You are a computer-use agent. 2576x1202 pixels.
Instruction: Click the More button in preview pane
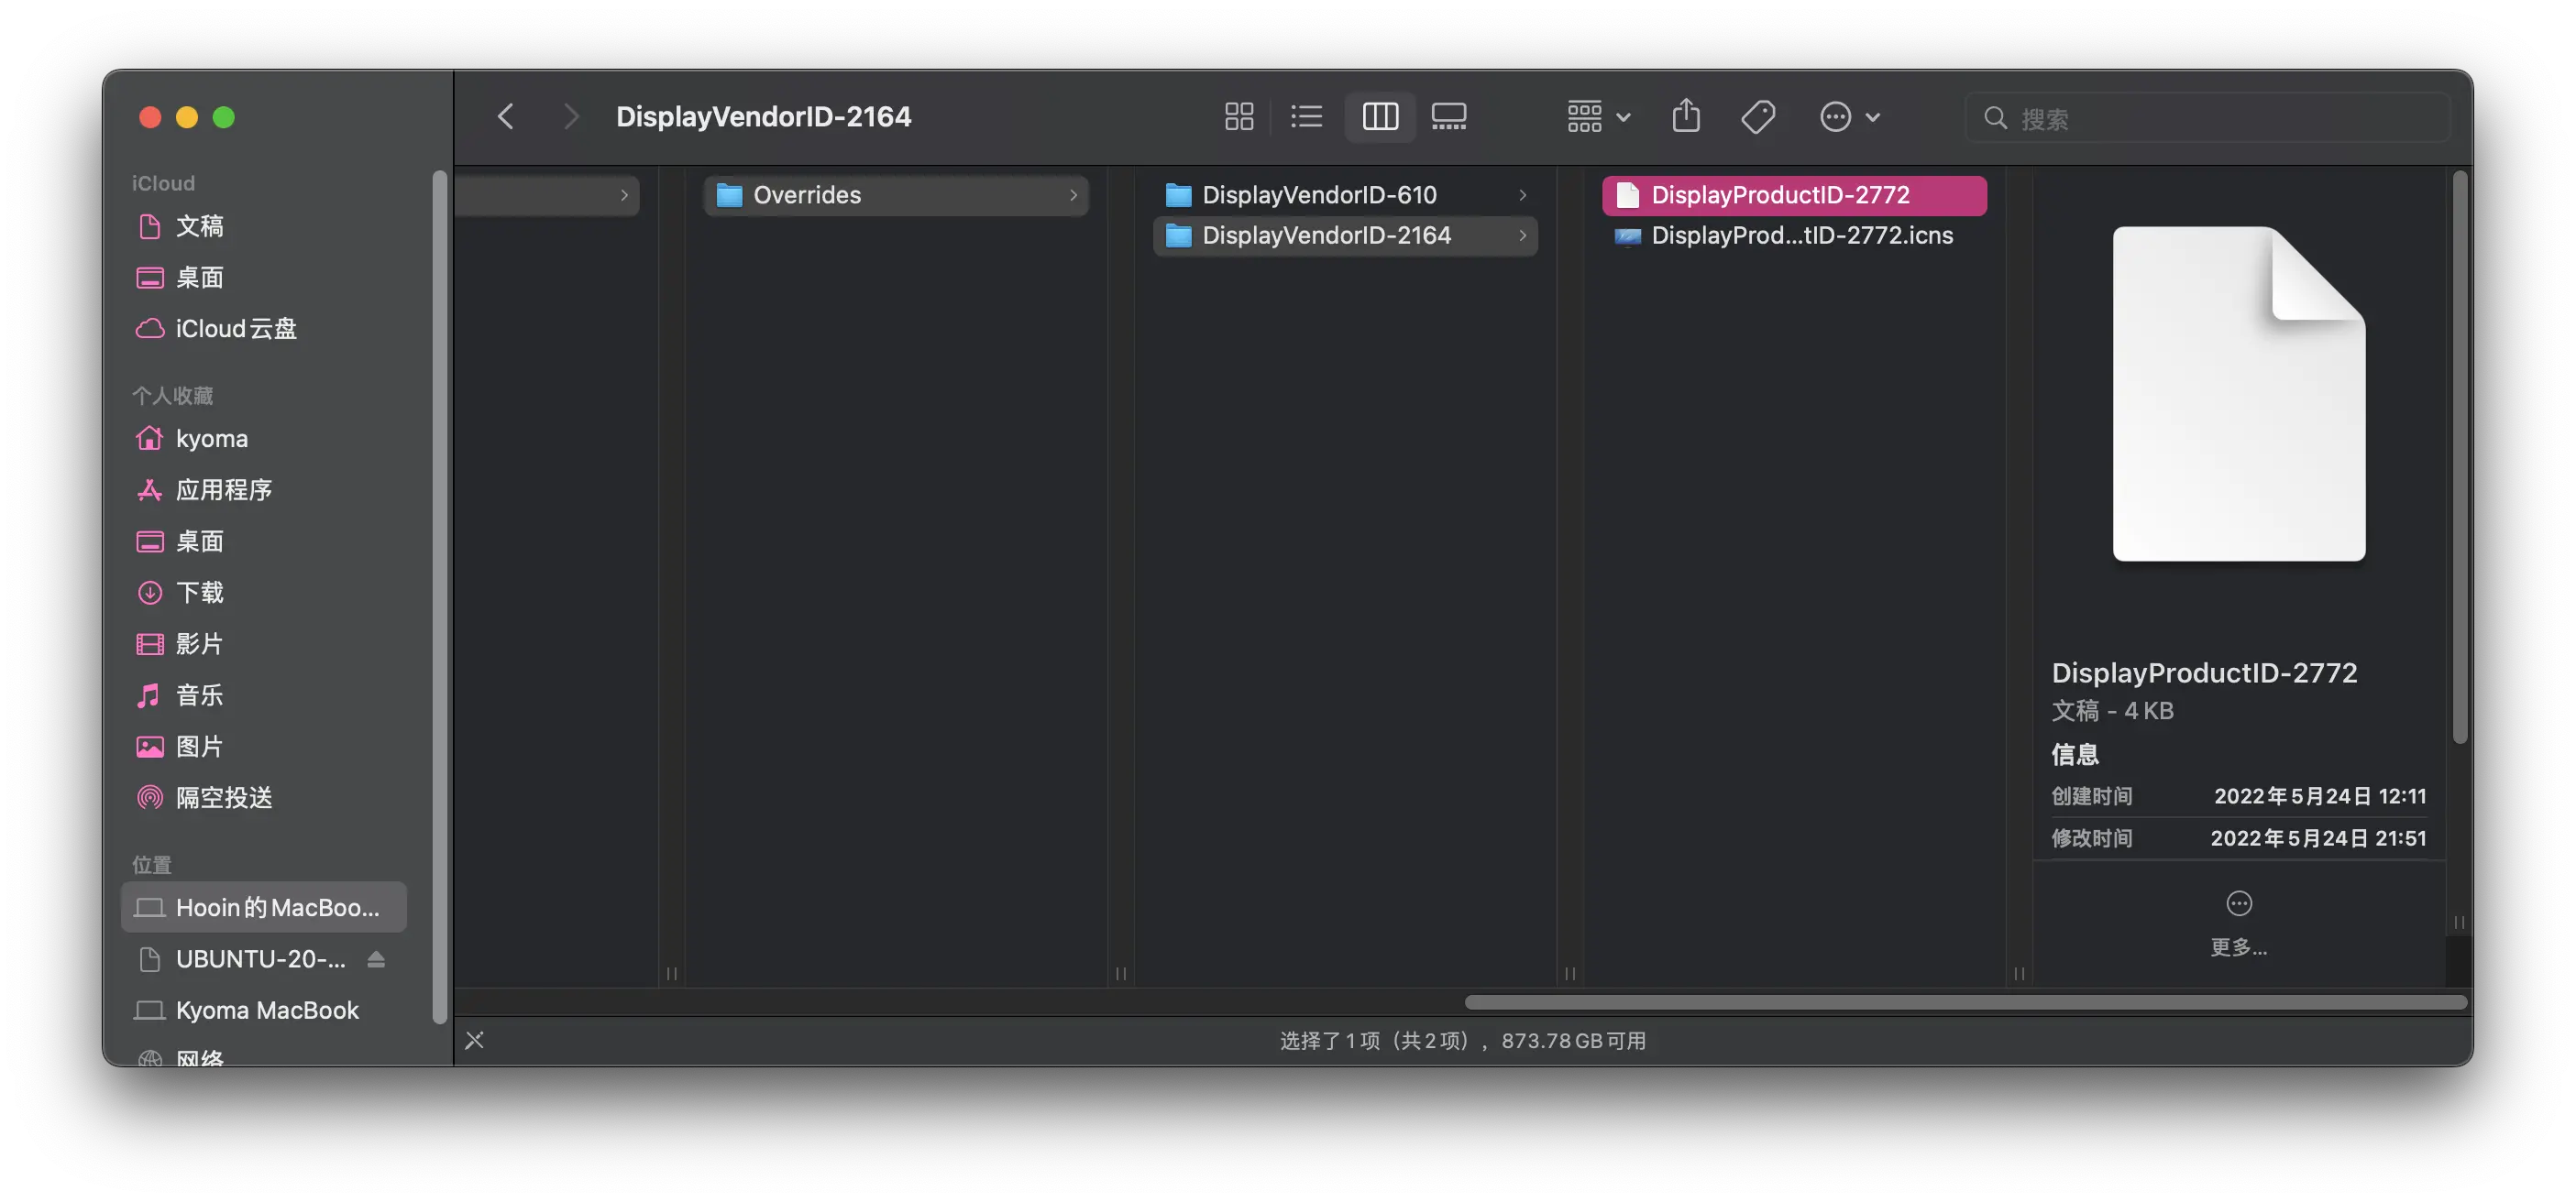2238,903
